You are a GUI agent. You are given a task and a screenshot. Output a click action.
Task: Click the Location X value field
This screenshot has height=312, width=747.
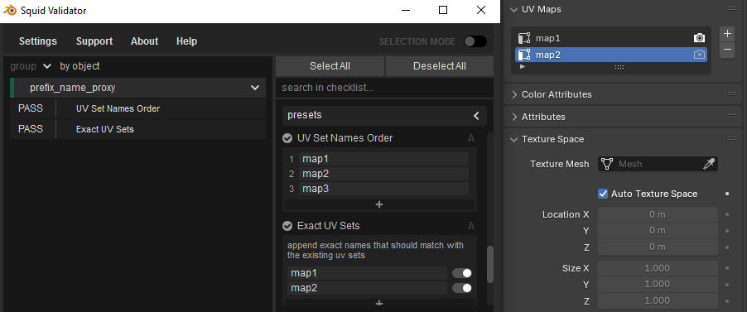point(658,214)
